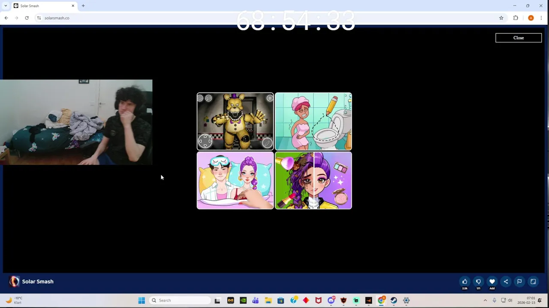Open the Chrome profile avatar

tap(531, 18)
